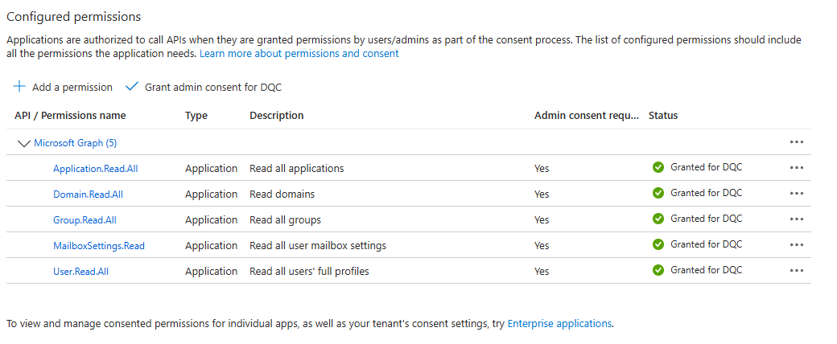Click the Admin consent required column header
This screenshot has width=837, height=344.
pyautogui.click(x=587, y=115)
